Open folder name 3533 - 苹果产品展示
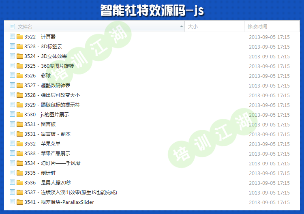This screenshot has width=304, height=214. coord(47,153)
